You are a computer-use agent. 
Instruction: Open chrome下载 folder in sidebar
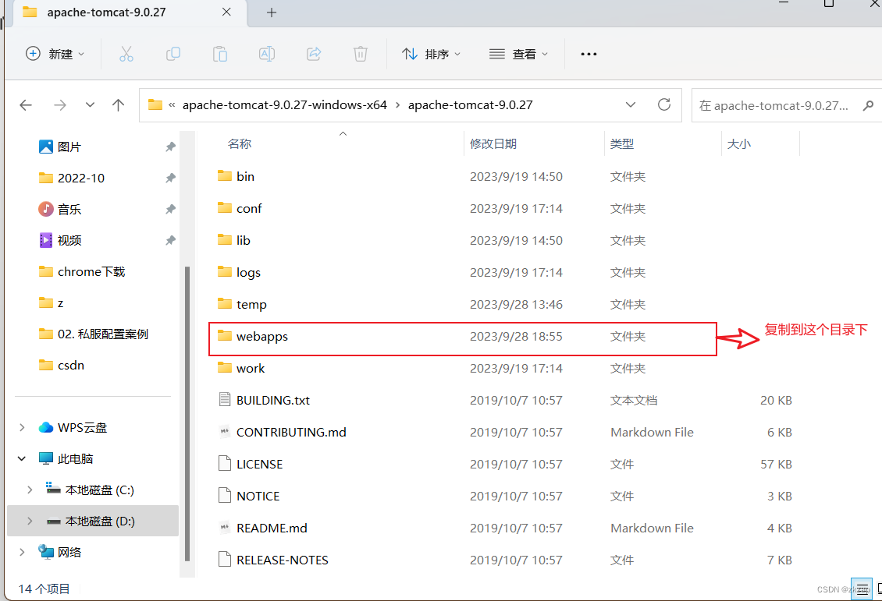click(x=82, y=272)
